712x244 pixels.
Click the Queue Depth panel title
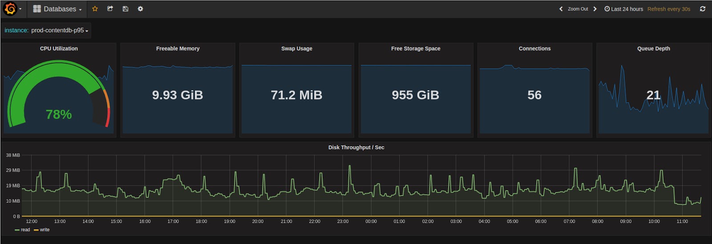(x=653, y=48)
